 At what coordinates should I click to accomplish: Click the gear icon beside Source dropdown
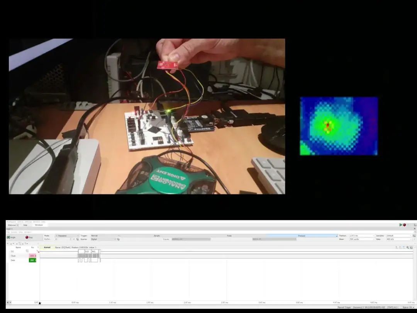[118, 239]
